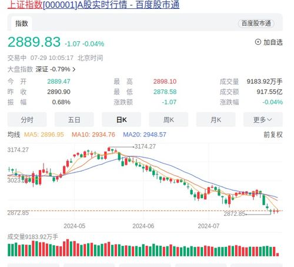Click the last short red volume bar
This screenshot has height=267, width=294.
pyautogui.click(x=278, y=255)
